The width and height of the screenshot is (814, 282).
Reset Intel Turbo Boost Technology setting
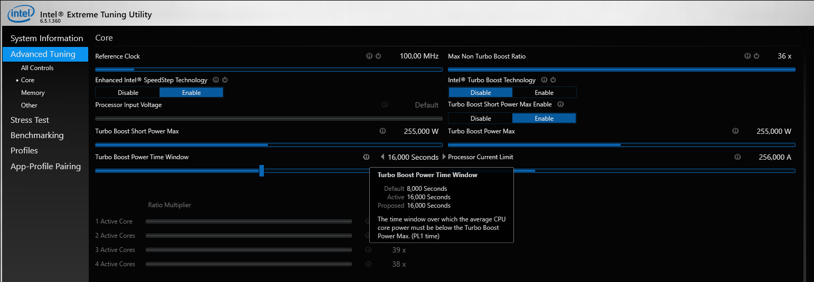click(553, 80)
